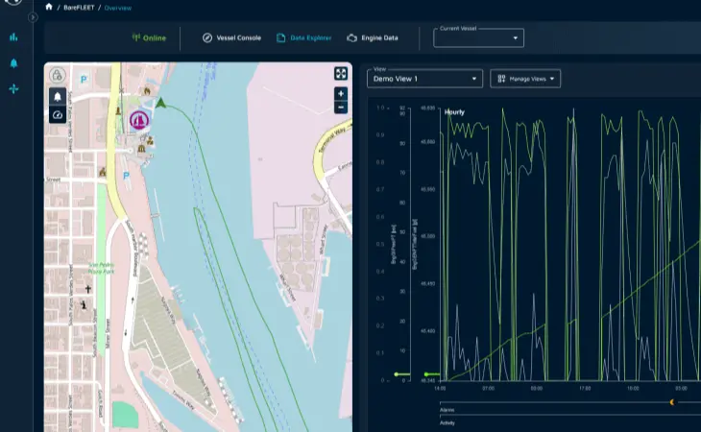
Task: Click the Hourly chart label
Action: 454,112
